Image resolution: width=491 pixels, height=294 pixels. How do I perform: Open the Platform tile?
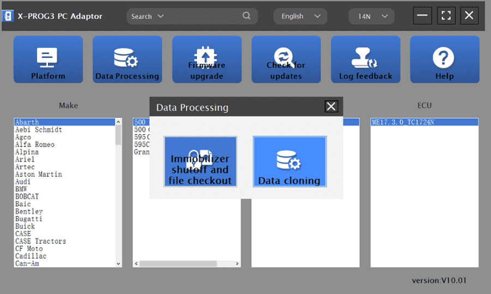tap(48, 59)
